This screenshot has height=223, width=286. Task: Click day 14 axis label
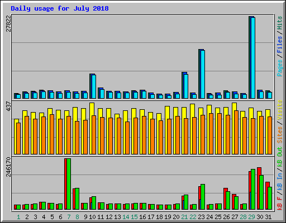pyautogui.click(x=126, y=217)
